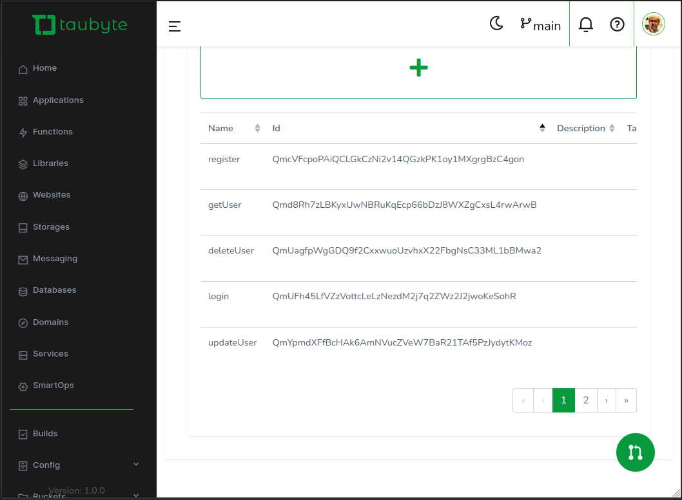This screenshot has width=682, height=500.
Task: Open Websites in sidebar
Action: click(52, 195)
